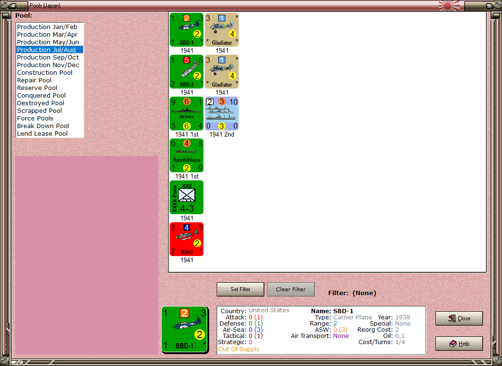Choose Production Nov/Dec pool
Screen dimensions: 502x366
49,65
